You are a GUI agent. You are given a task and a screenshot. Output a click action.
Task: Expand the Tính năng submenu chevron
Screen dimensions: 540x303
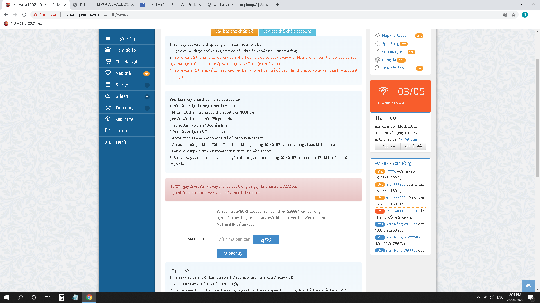147,108
